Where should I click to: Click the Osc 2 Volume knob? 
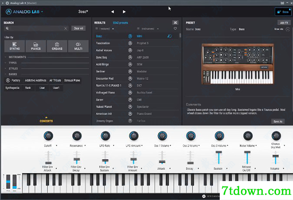click(x=191, y=136)
